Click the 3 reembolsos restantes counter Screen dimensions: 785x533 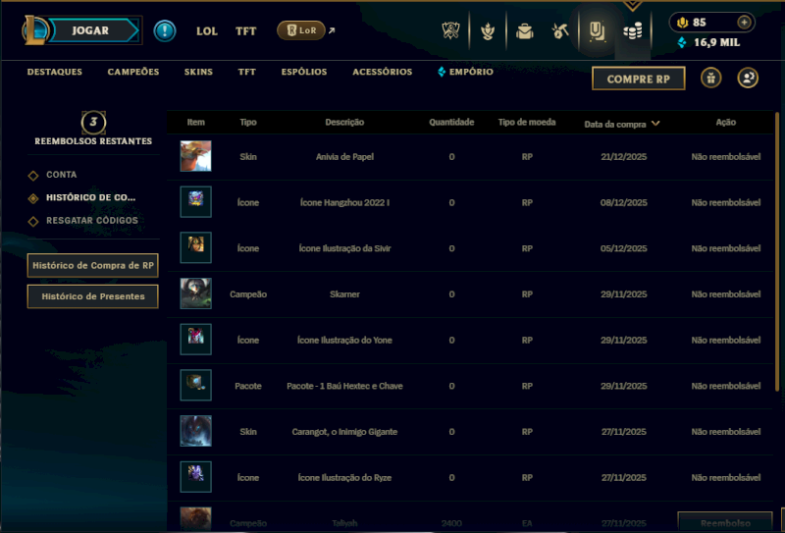[93, 123]
